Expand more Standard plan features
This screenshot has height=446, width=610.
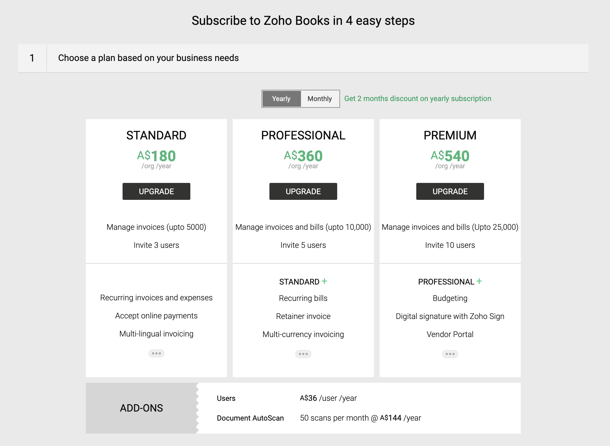[156, 353]
